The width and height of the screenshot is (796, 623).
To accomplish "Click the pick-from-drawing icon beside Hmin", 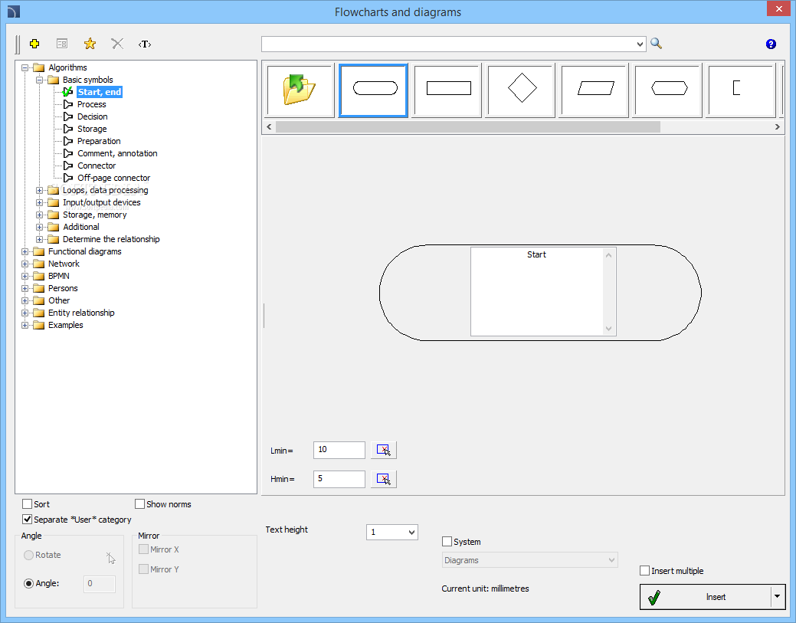I will click(383, 479).
